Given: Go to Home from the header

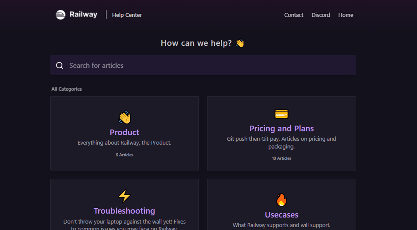Looking at the screenshot, I should tap(346, 15).
